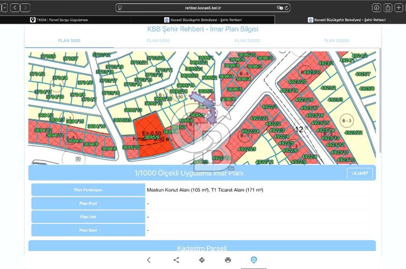Click the translate icon in address bar
Image resolution: width=406 pixels, height=269 pixels.
(x=280, y=7)
